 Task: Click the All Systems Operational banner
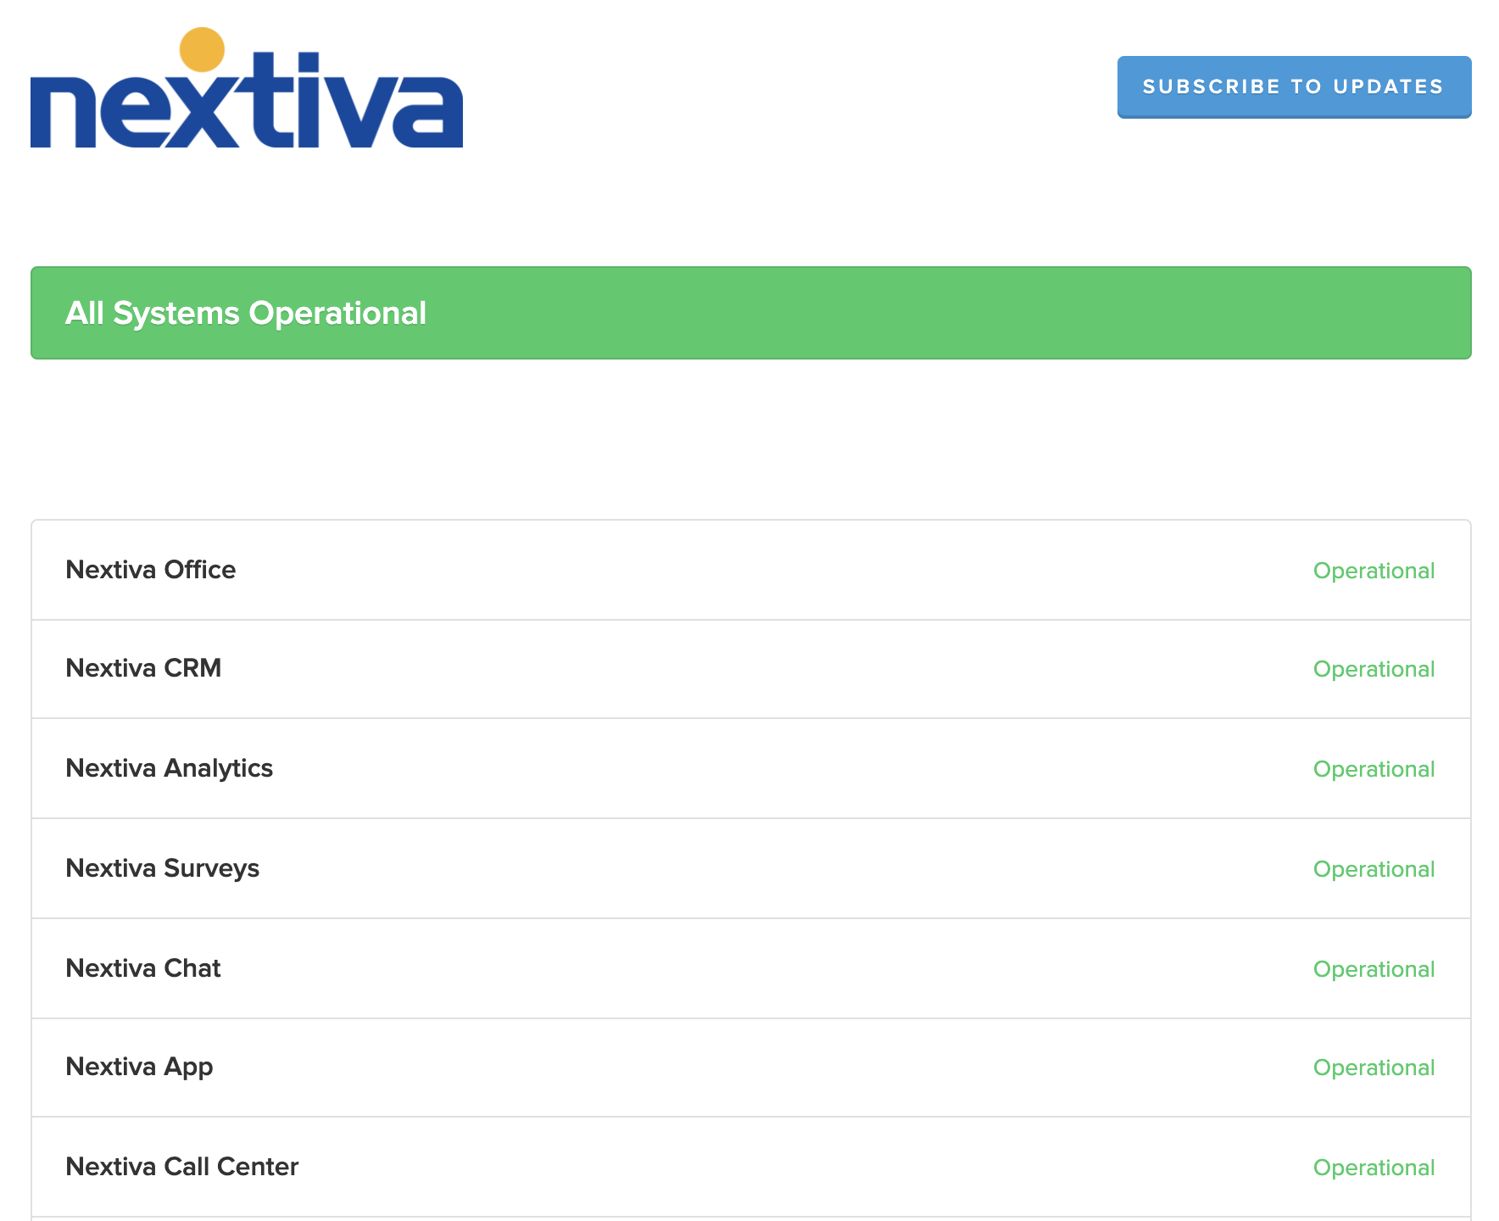pyautogui.click(x=750, y=313)
